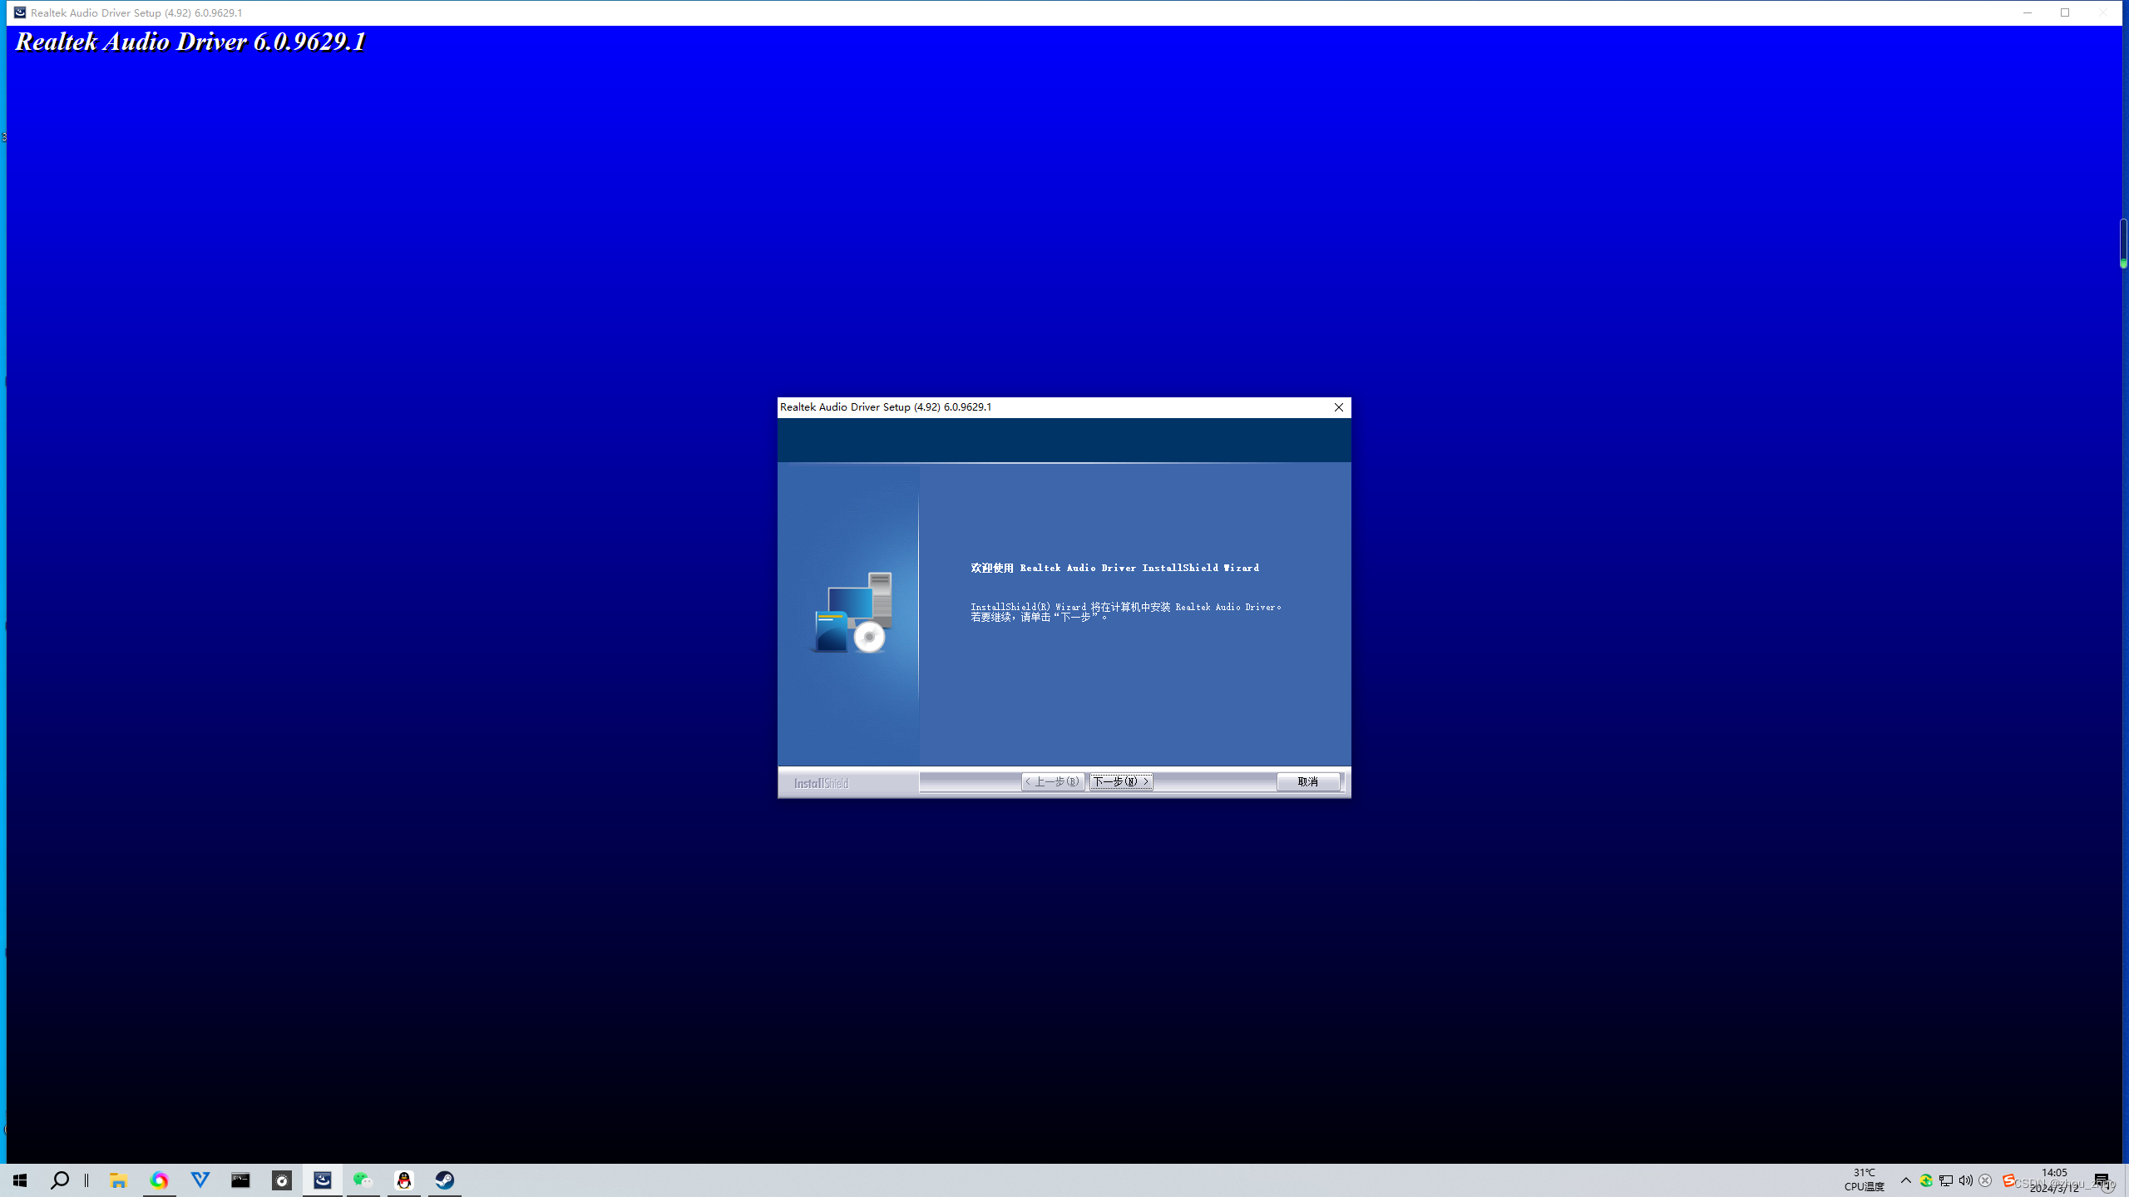Switch to Realtek installer taskbar icon
The image size is (2129, 1197).
point(323,1180)
